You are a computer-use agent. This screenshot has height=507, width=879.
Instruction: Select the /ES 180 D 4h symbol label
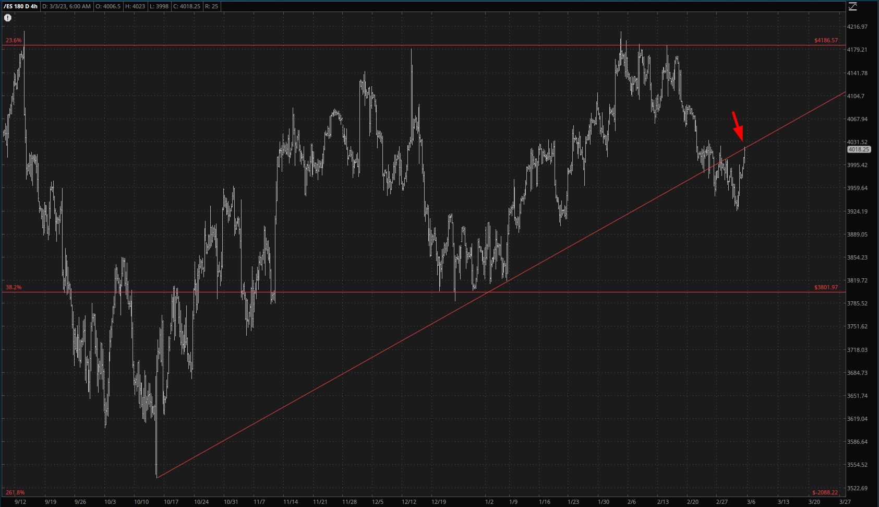tap(20, 6)
